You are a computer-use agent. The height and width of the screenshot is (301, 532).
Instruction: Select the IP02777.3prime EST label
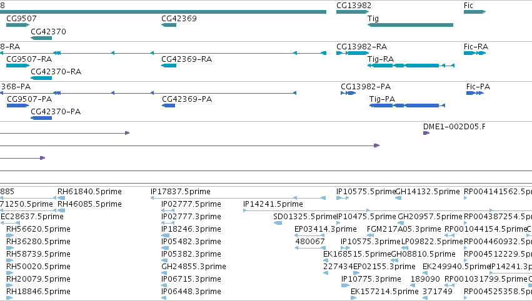(x=191, y=216)
